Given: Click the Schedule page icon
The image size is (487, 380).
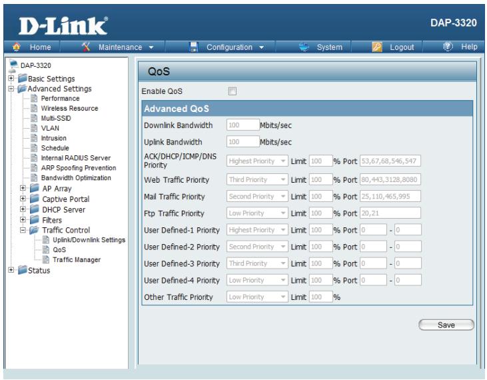Looking at the screenshot, I should 34,148.
